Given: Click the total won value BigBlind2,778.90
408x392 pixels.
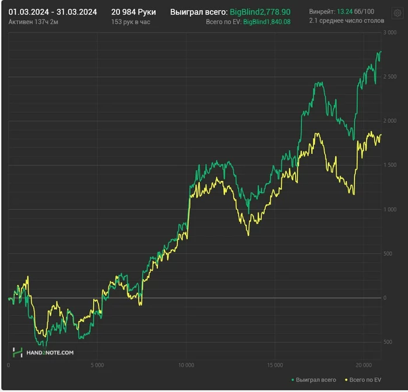Looking at the screenshot, I should tap(260, 12).
